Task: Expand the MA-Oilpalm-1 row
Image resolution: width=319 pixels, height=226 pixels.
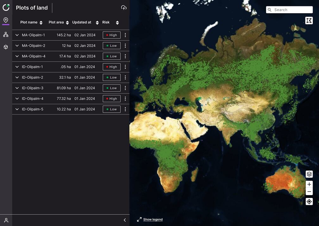Action: (17, 35)
